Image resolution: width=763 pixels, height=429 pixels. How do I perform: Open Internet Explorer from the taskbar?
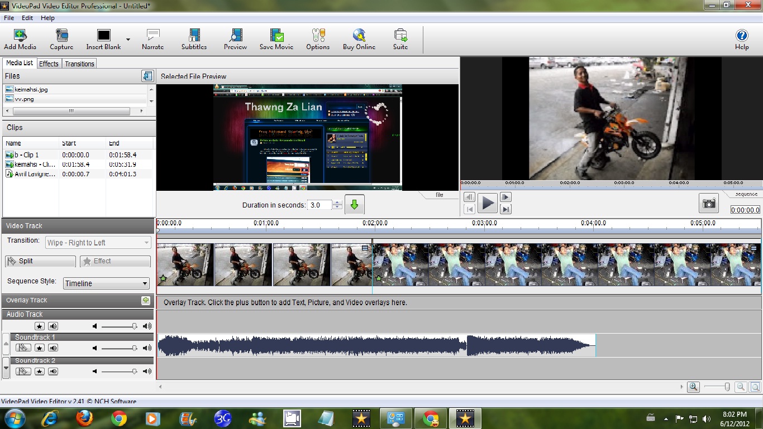click(x=50, y=418)
